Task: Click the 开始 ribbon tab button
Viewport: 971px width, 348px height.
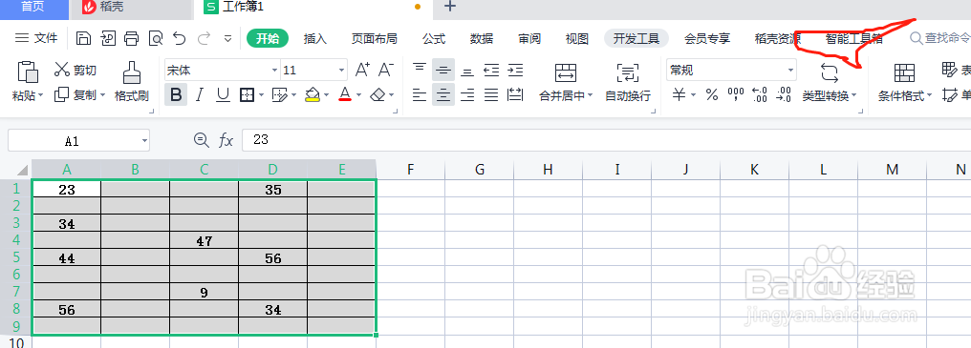Action: [269, 39]
